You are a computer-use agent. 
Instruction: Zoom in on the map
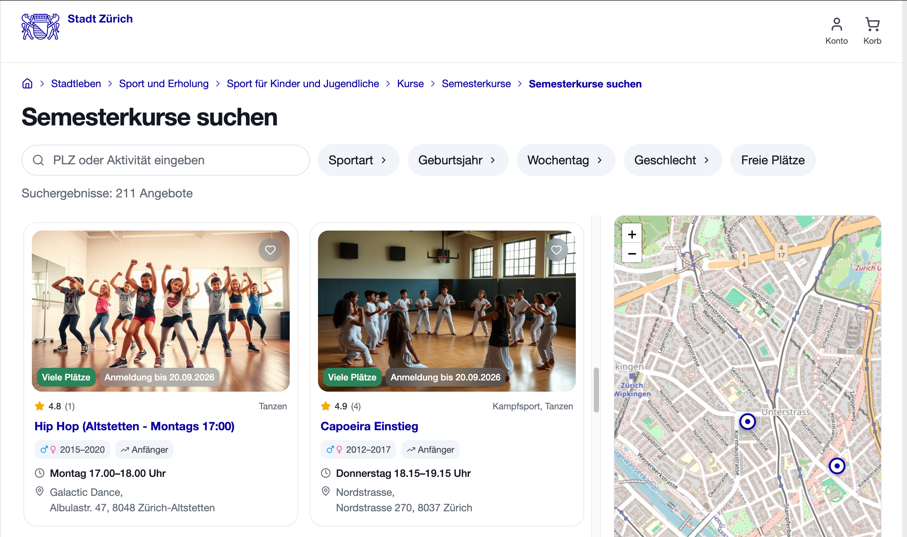click(632, 234)
